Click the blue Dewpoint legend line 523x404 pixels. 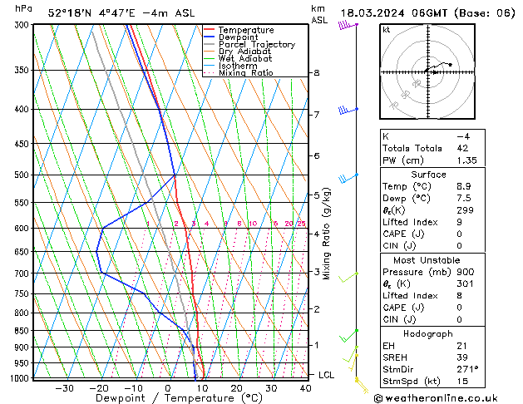(210, 37)
